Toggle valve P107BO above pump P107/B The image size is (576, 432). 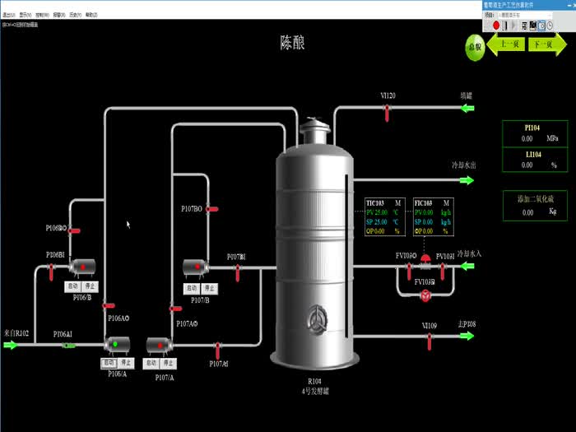(211, 209)
